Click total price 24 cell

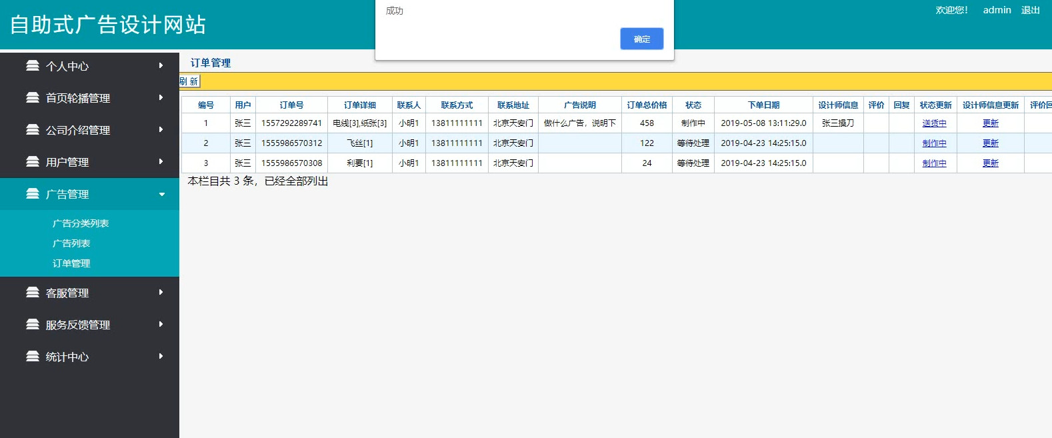pyautogui.click(x=647, y=163)
